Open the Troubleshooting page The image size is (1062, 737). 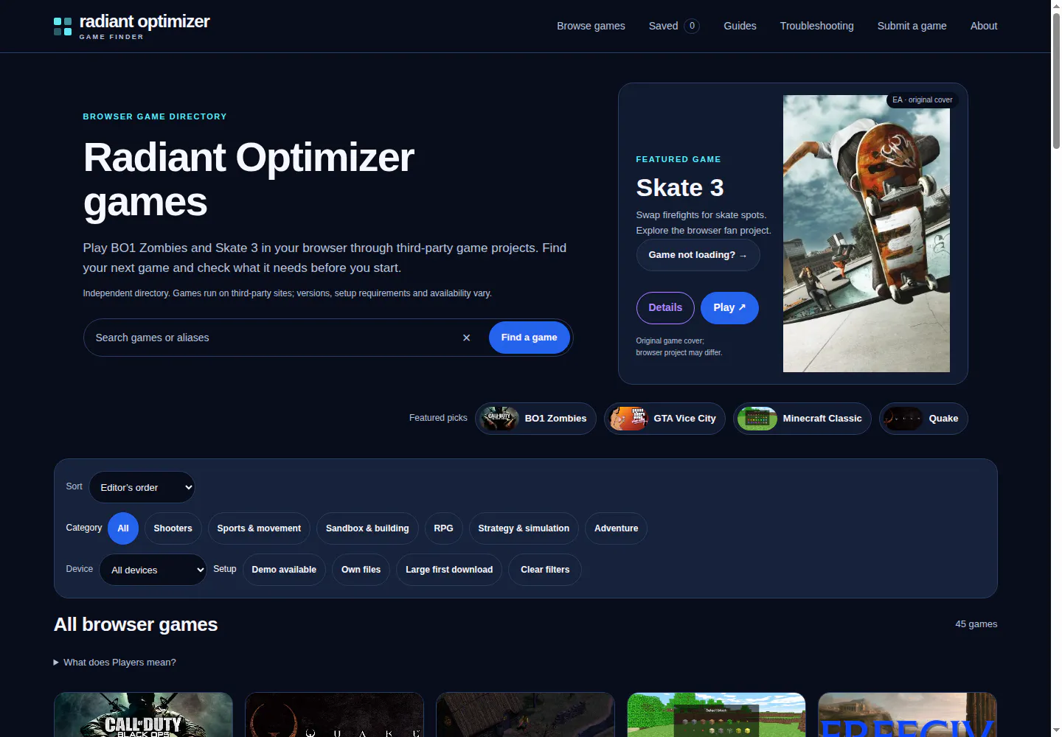click(817, 26)
